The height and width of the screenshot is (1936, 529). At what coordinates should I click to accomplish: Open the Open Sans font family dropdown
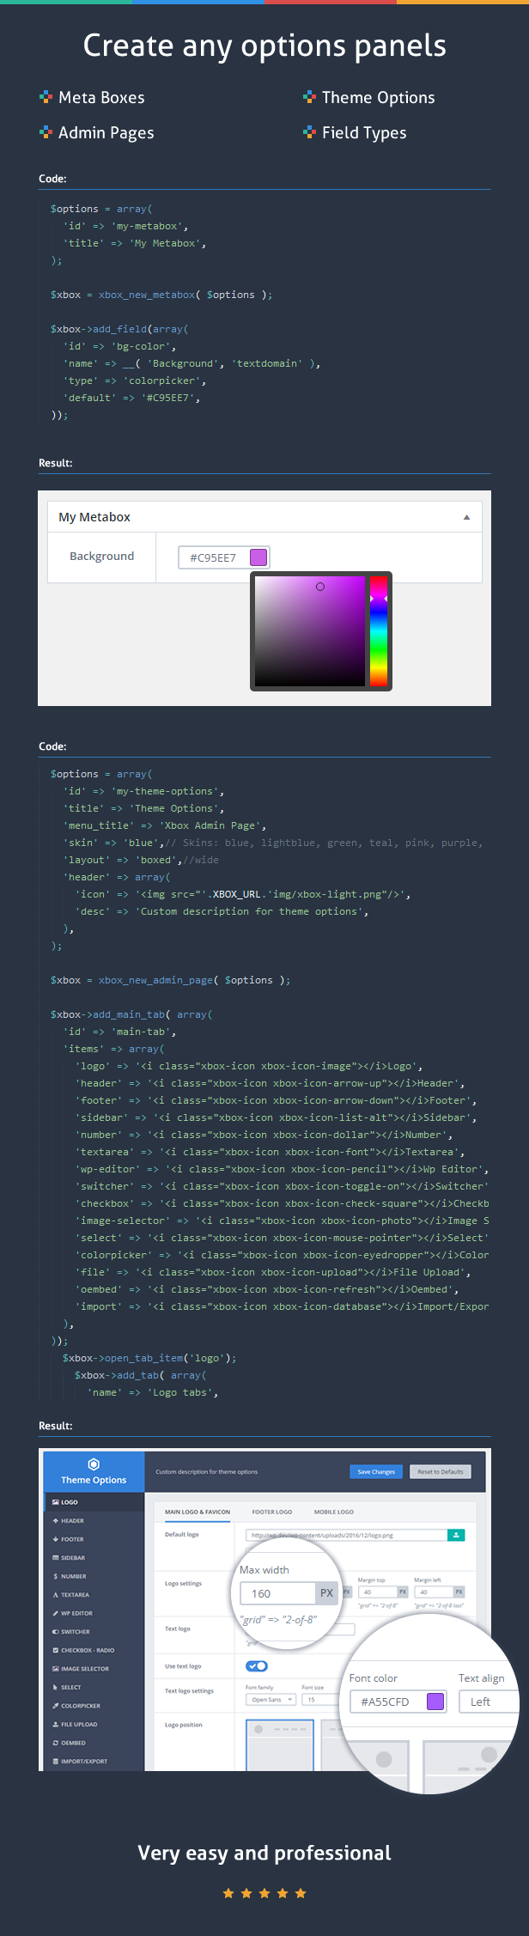271,1700
